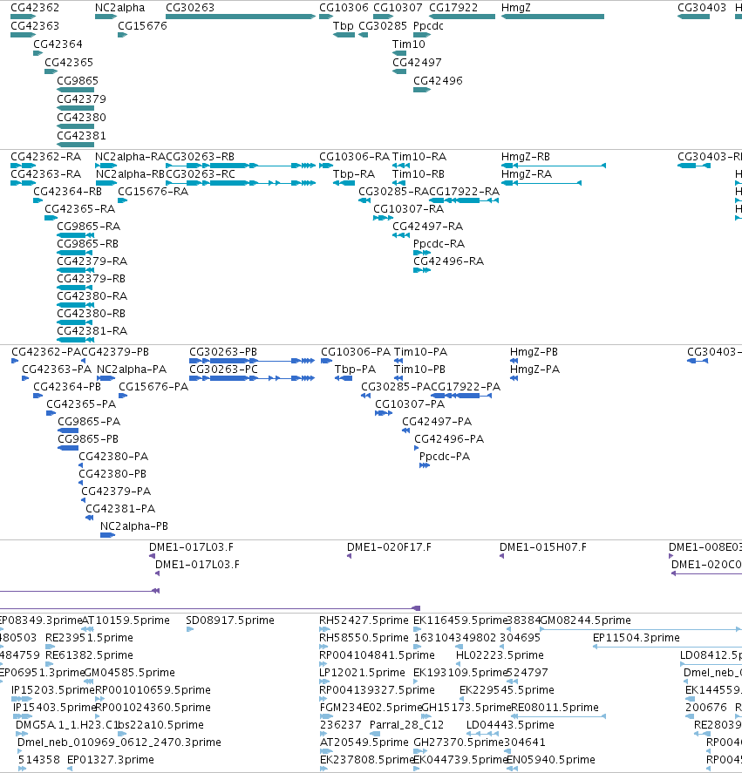Select the CG17922 gene arrow bar
This screenshot has height=773, width=742.
tap(462, 17)
